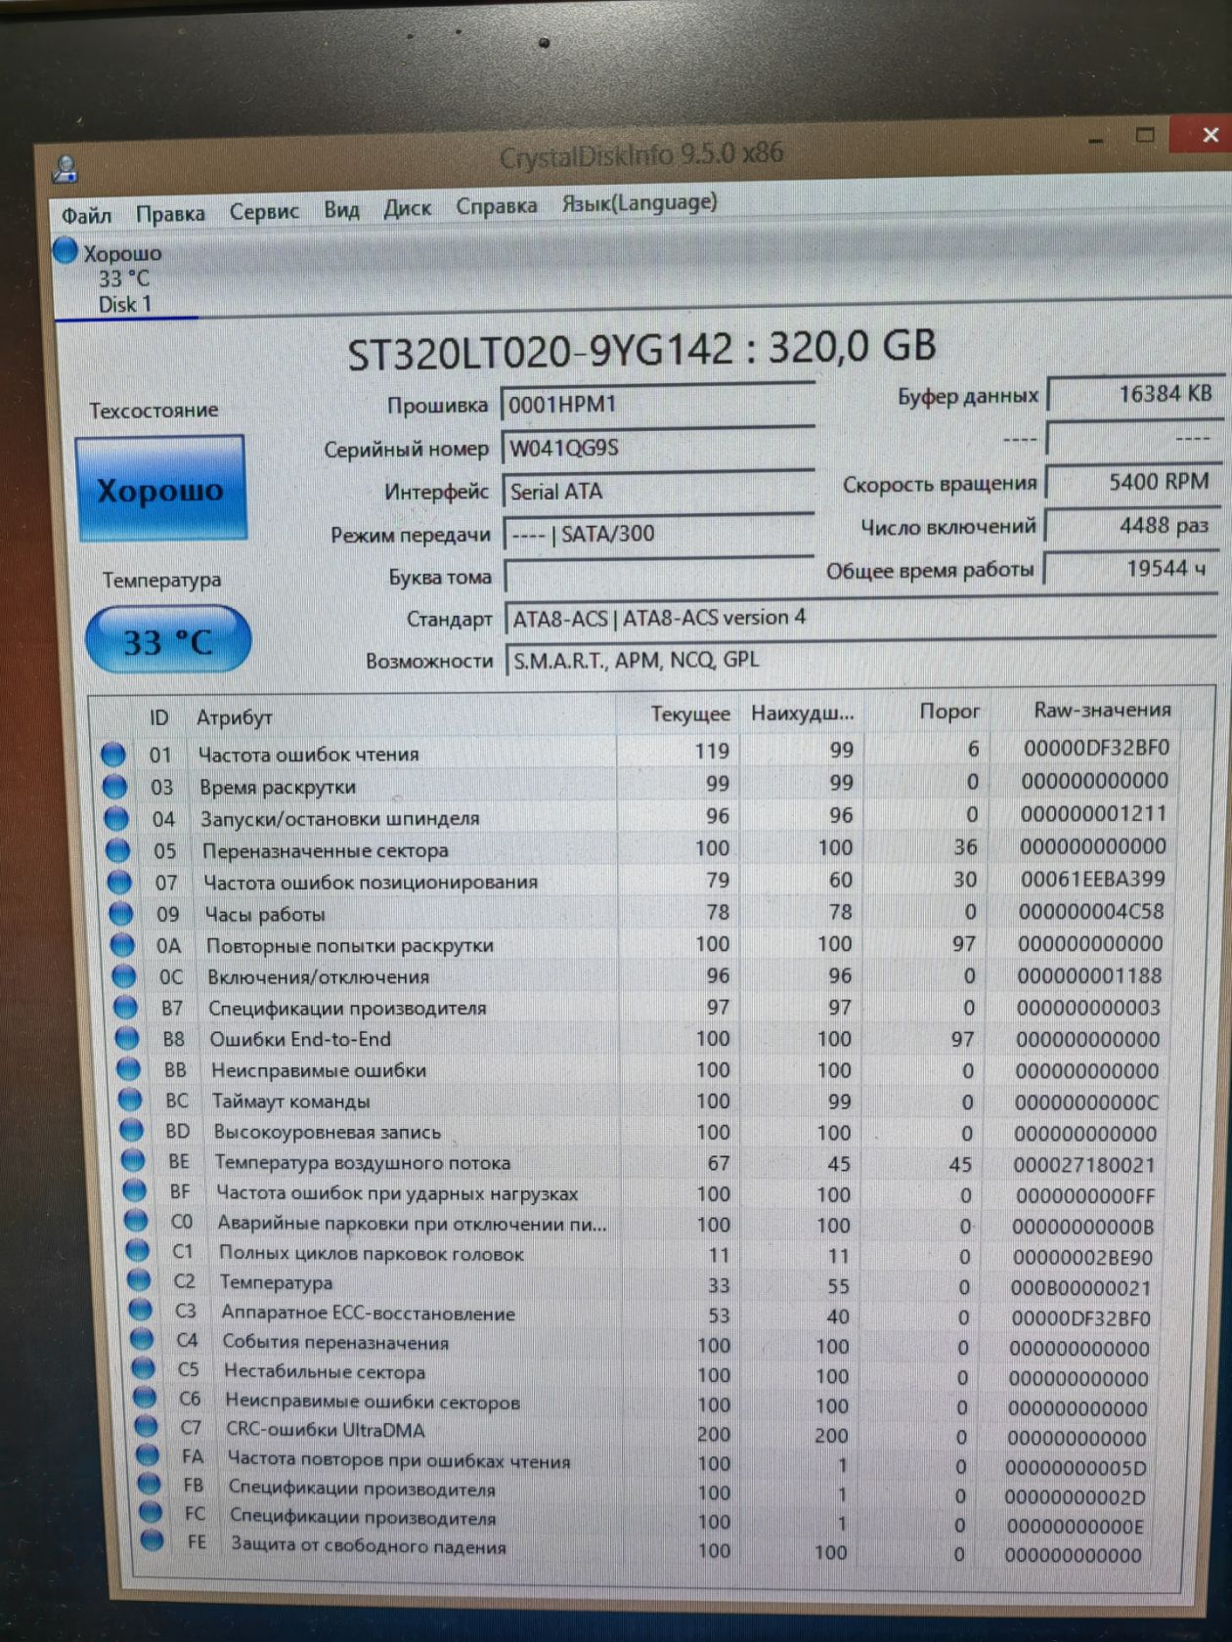Click the Порог column header
The width and height of the screenshot is (1232, 1642).
pos(949,712)
